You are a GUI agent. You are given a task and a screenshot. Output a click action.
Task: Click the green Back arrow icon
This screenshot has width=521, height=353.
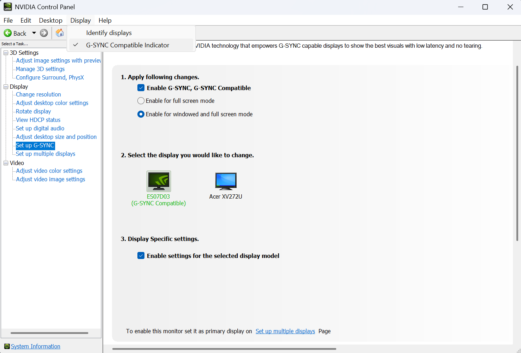(7, 33)
